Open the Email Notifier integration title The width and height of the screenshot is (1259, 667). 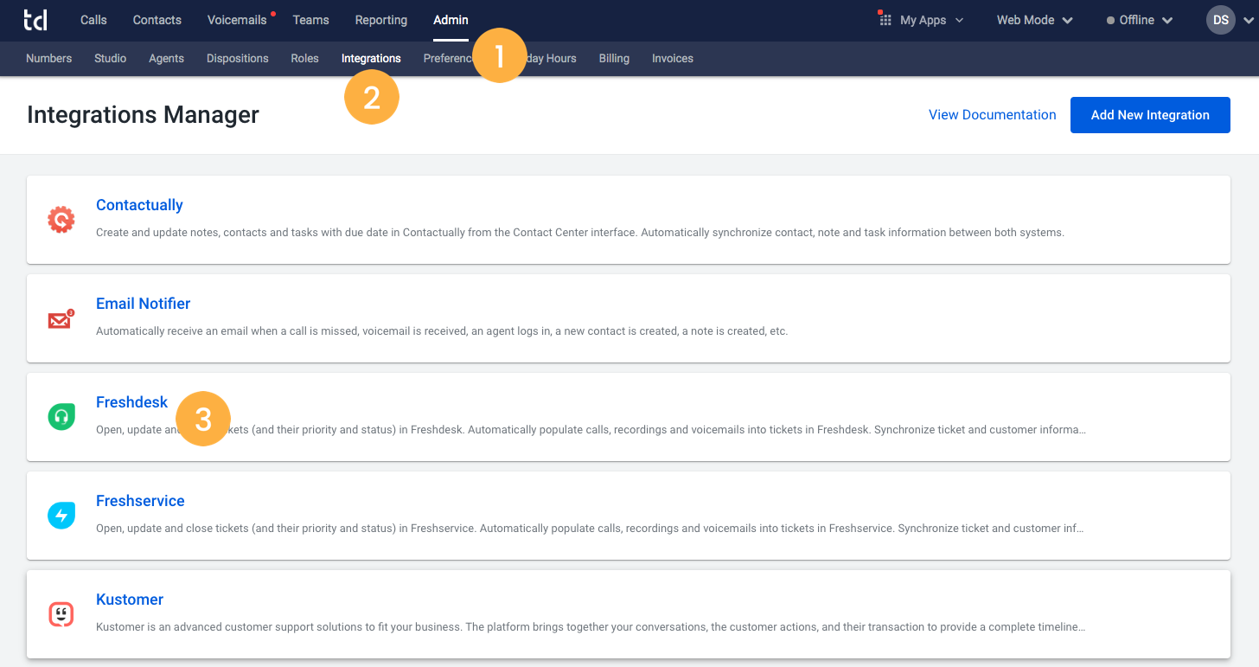[143, 304]
